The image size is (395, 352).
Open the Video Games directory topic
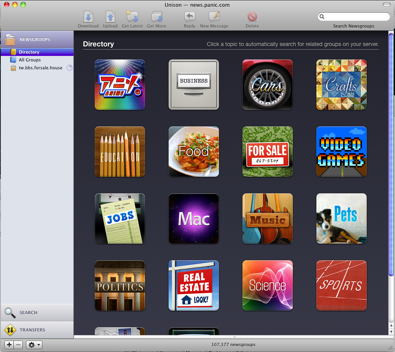point(341,152)
